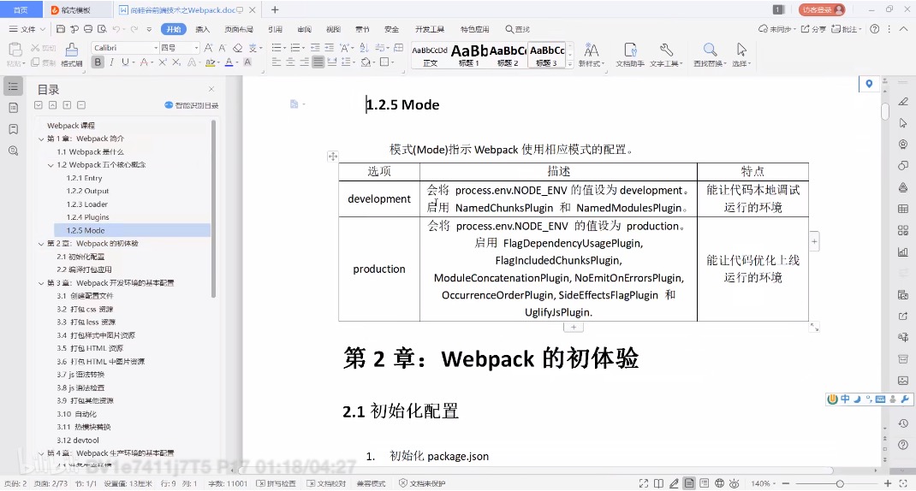Image resolution: width=916 pixels, height=491 pixels.
Task: Open New Style (新样式) button
Action: [x=592, y=55]
